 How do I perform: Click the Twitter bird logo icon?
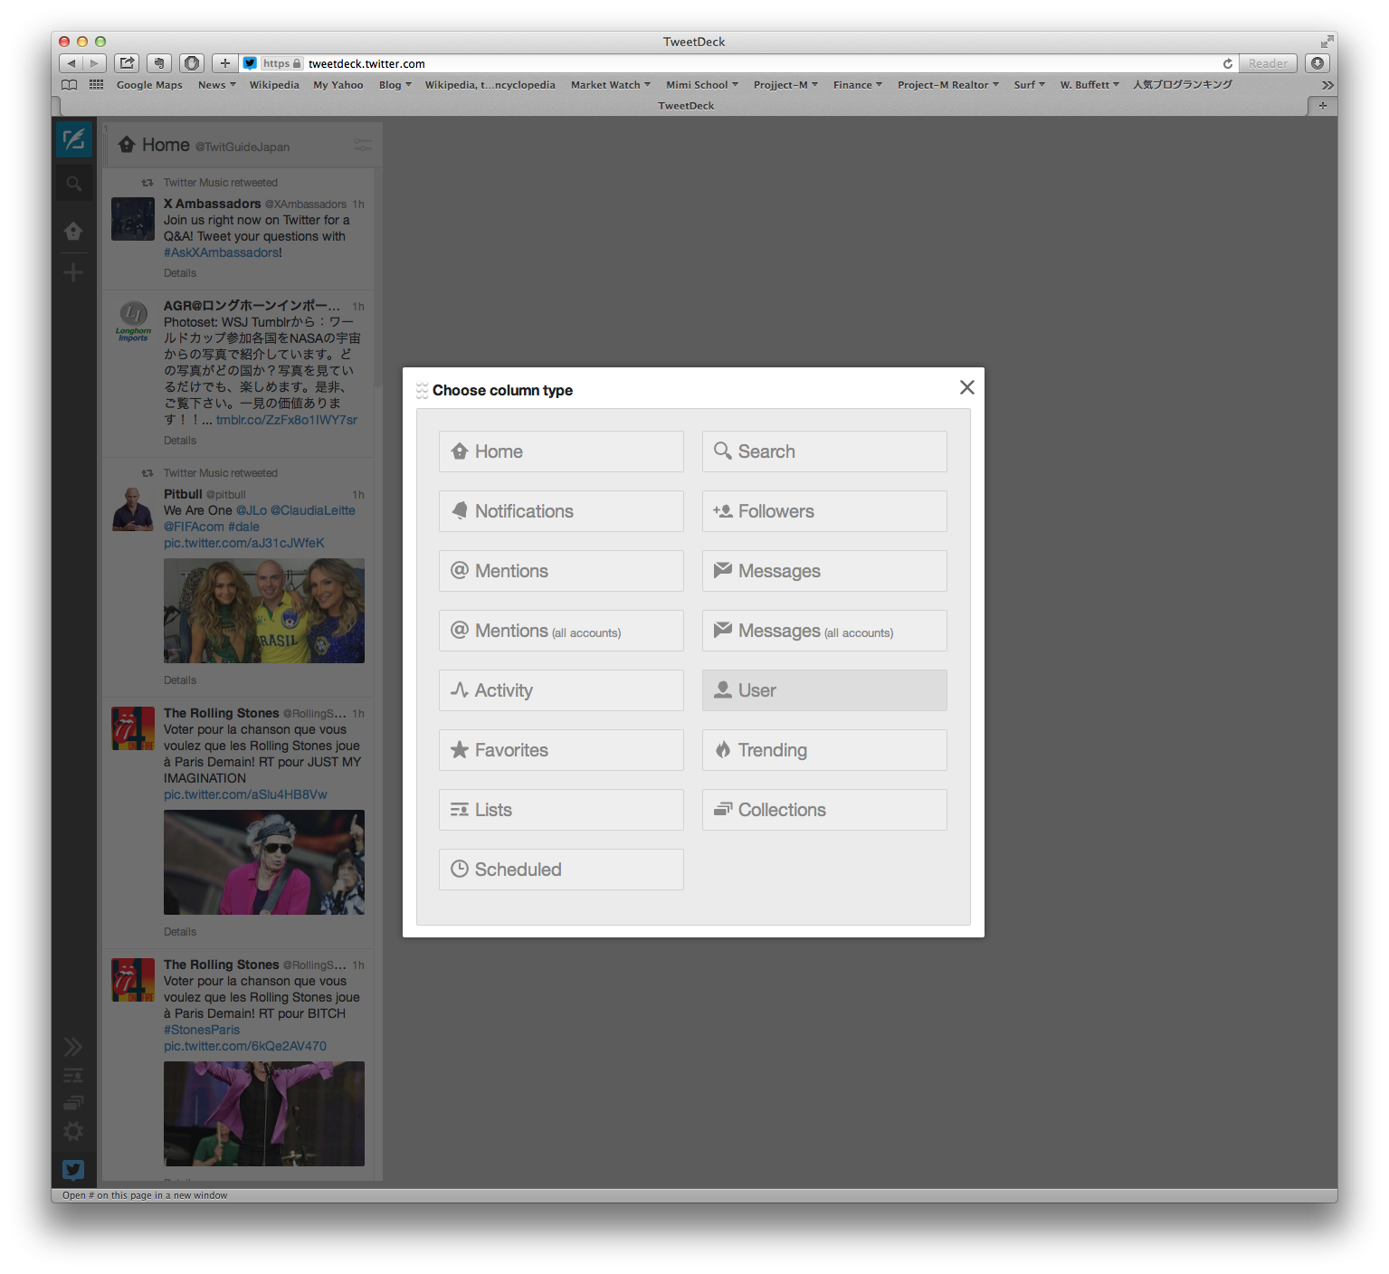coord(73,1170)
